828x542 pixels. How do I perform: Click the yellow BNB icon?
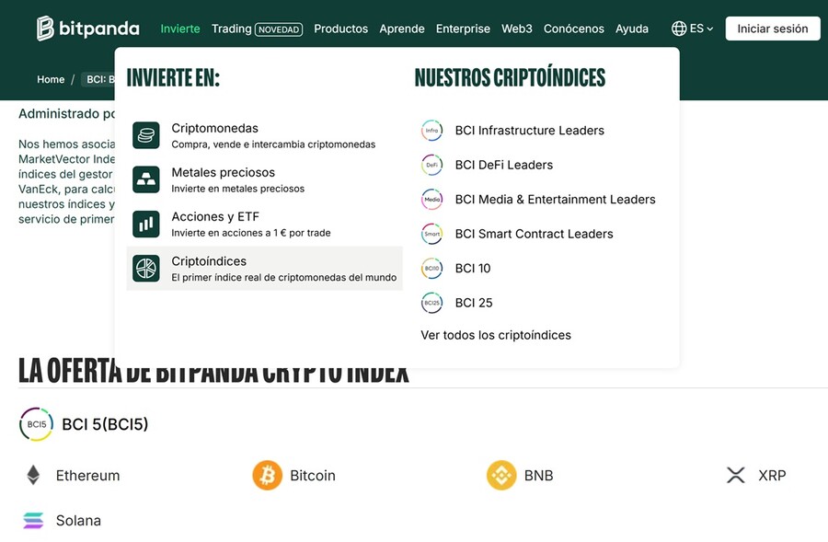coord(501,476)
